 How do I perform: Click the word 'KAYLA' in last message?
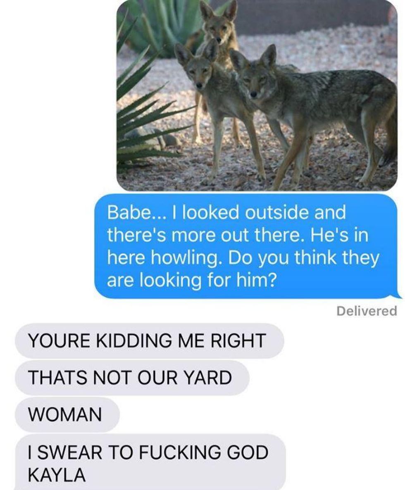pyautogui.click(x=57, y=475)
